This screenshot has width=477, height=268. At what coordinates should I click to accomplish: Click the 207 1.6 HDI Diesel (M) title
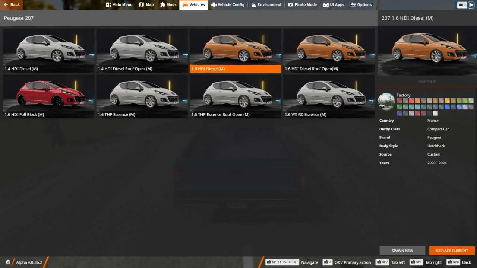point(407,18)
